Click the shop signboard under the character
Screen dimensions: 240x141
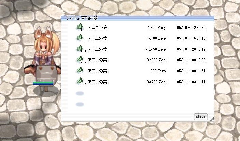point(46,73)
